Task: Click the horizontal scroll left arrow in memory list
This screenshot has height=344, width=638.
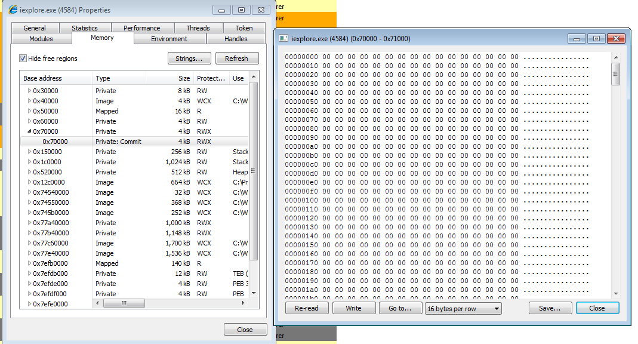Action: pyautogui.click(x=97, y=303)
